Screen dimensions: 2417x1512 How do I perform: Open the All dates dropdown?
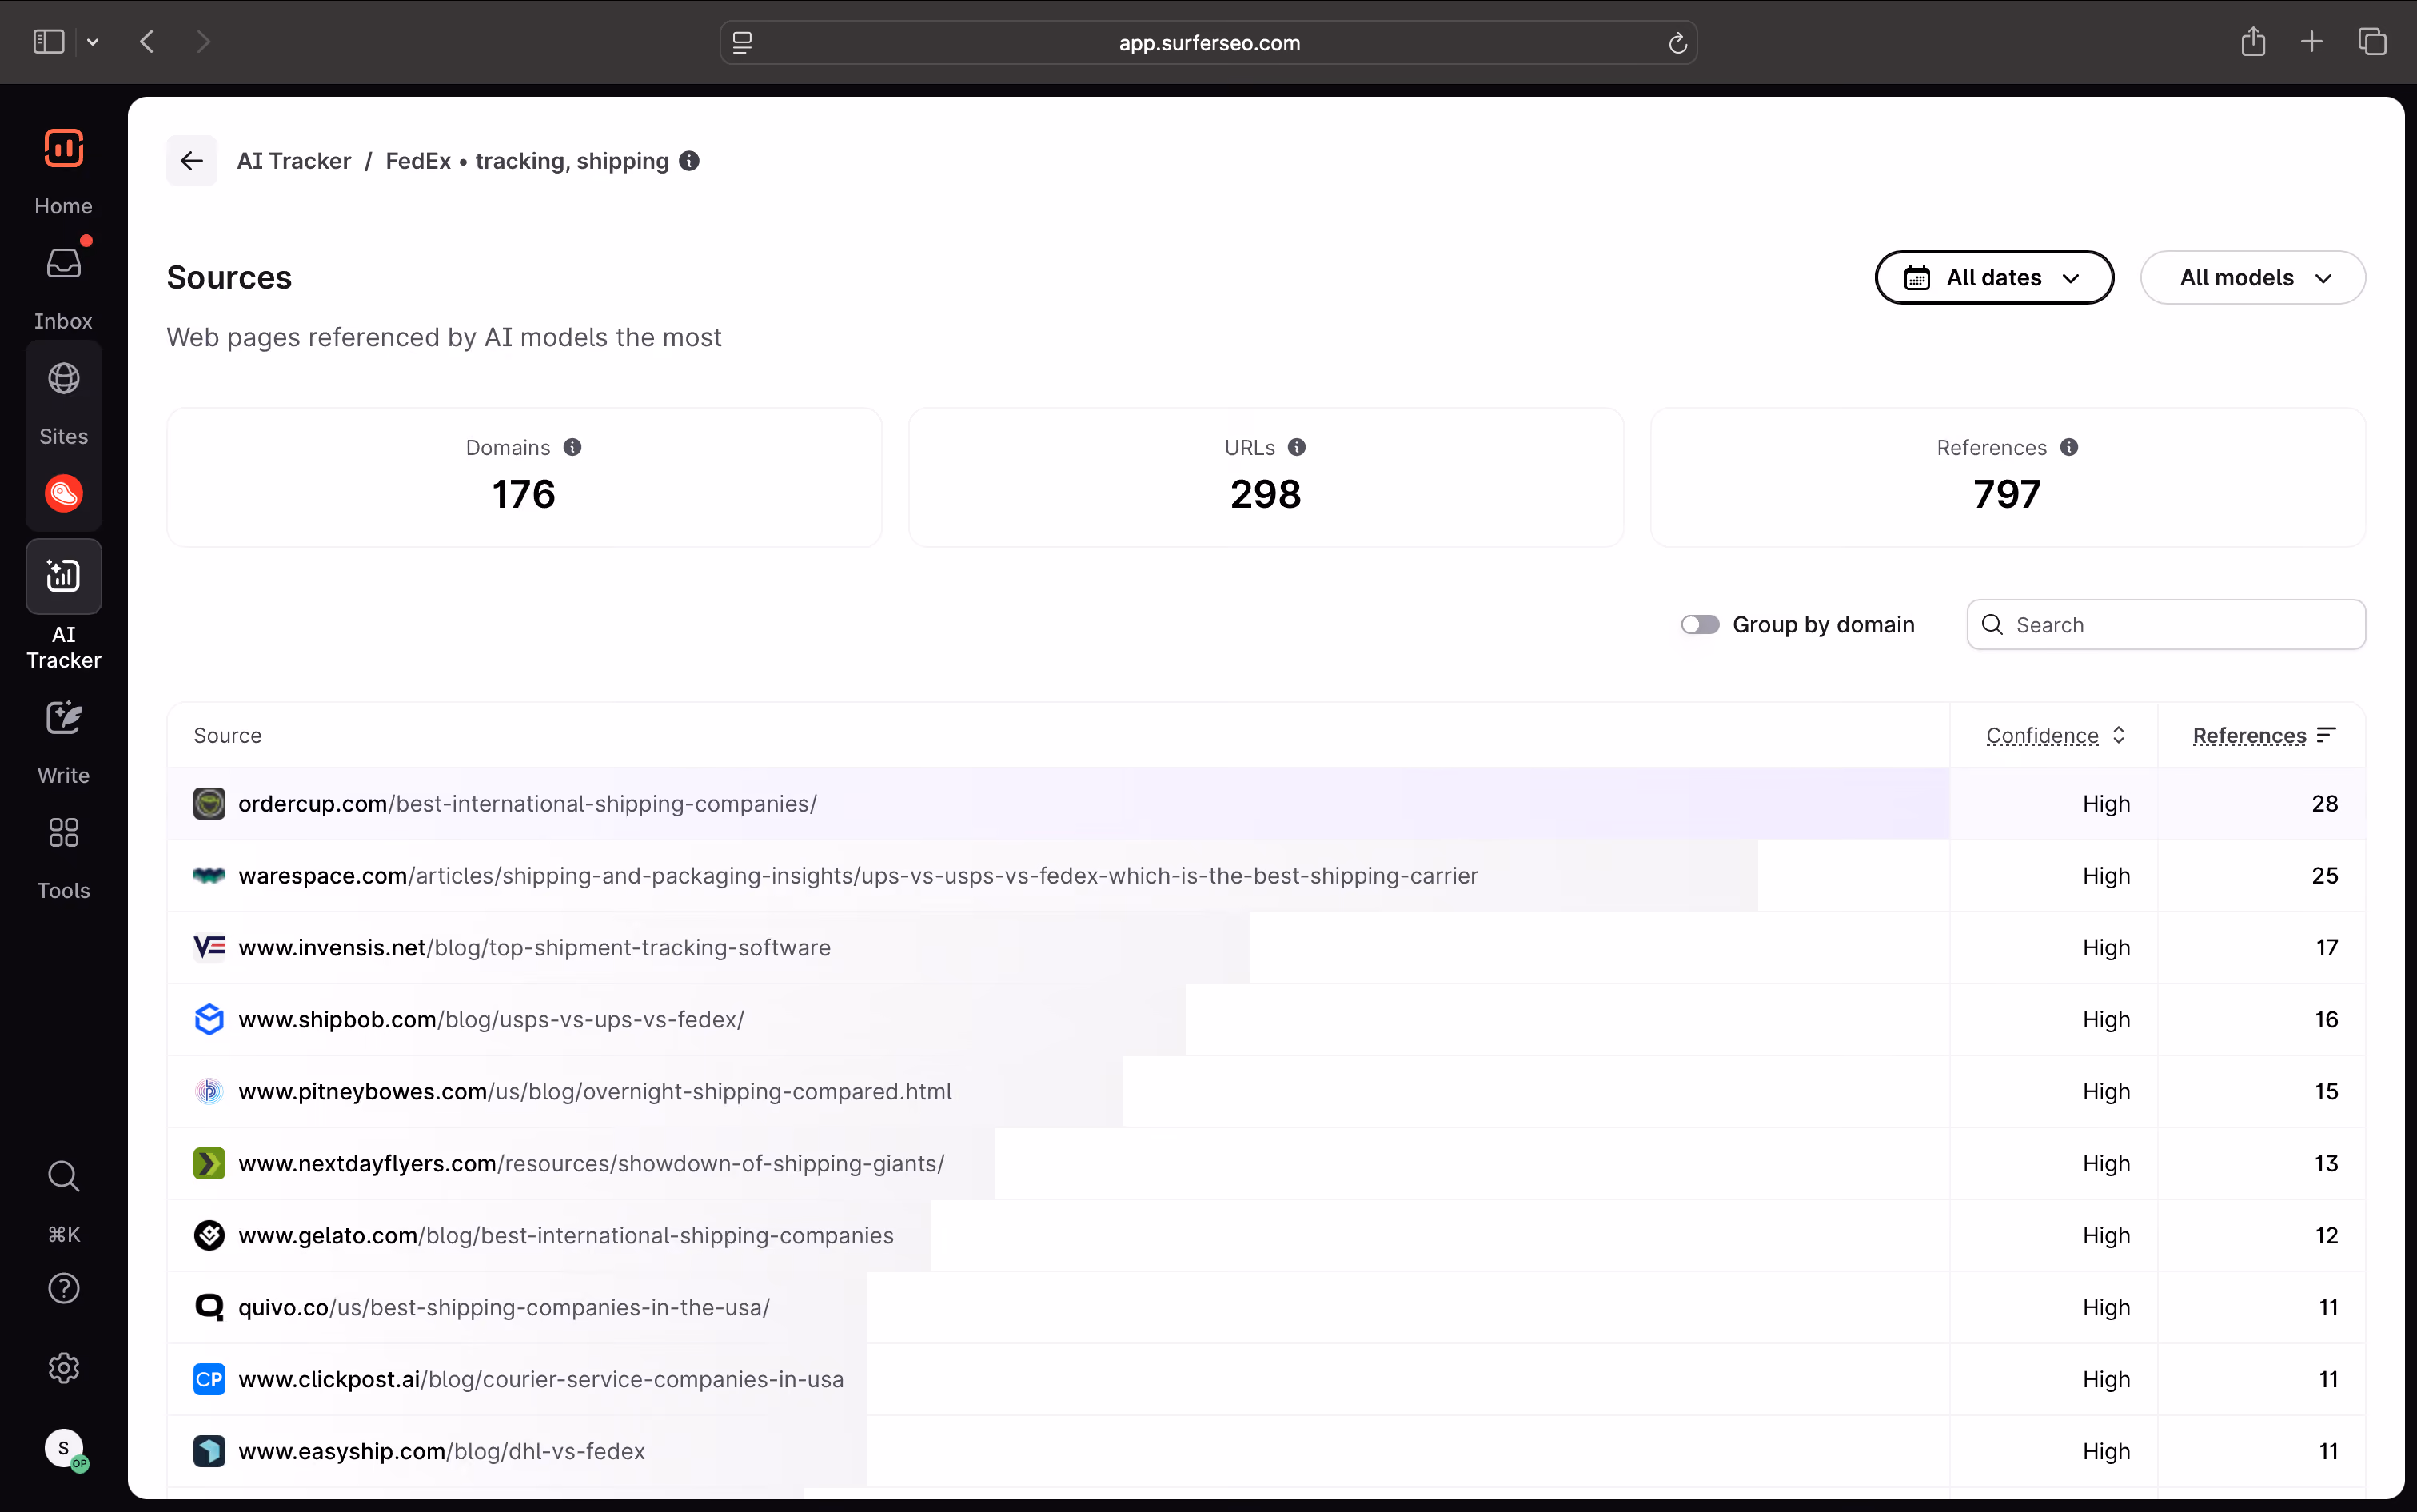pyautogui.click(x=1994, y=277)
